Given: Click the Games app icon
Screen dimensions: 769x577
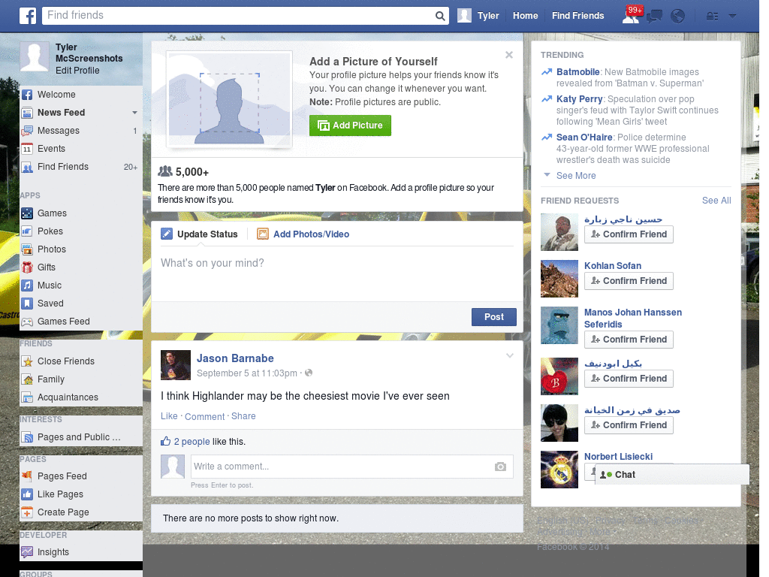Looking at the screenshot, I should [x=27, y=213].
